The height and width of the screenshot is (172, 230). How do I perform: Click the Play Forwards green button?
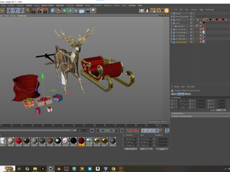click(x=107, y=130)
